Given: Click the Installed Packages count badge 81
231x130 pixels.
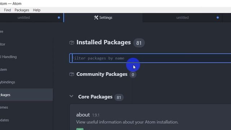Looking at the screenshot, I should 139,43.
